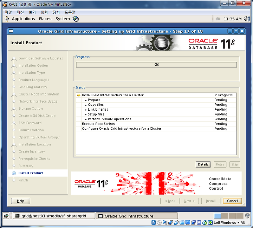Select the Execute Root Scripts row
The height and width of the screenshot is (228, 253).
point(156,124)
